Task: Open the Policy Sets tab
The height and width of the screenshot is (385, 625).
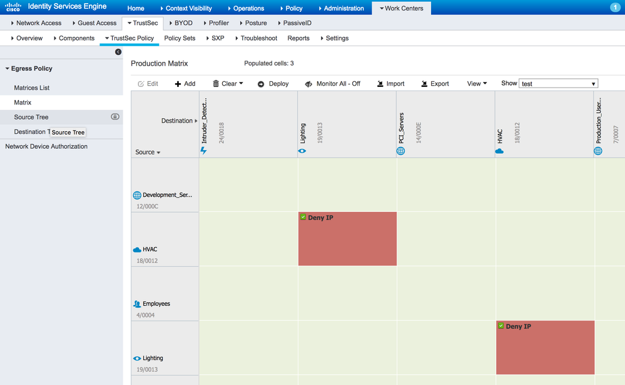Action: tap(180, 38)
